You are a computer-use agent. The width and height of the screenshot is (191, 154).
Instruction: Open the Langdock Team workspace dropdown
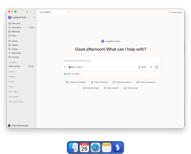(19, 17)
